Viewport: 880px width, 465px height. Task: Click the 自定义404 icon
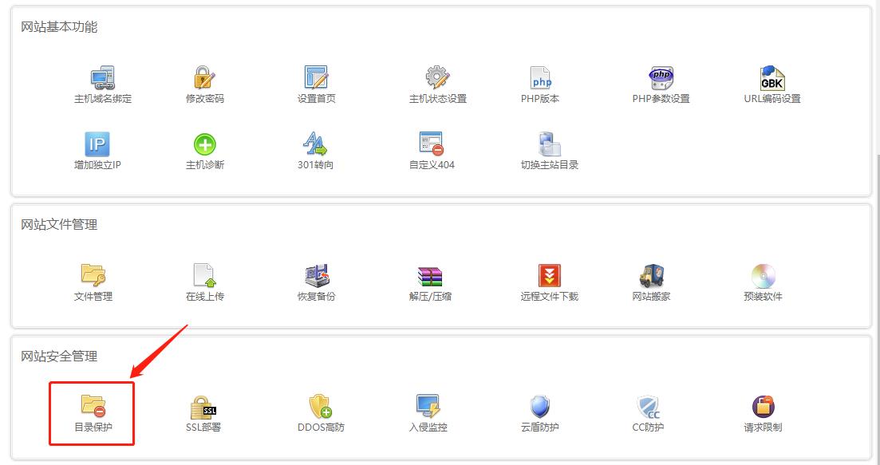(431, 144)
